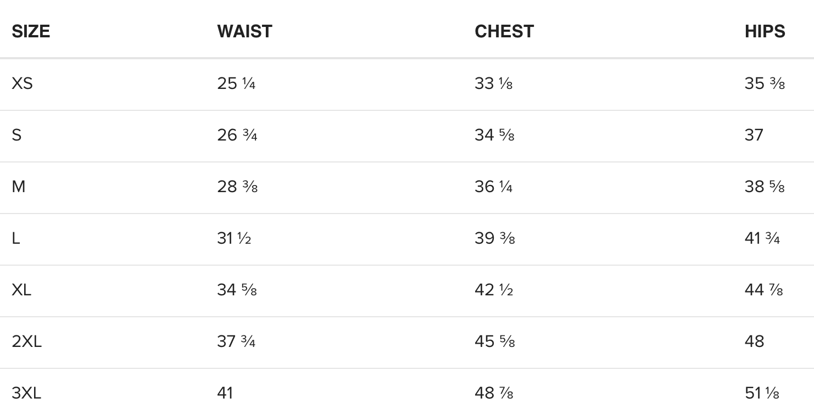Click the 2XL hips value 48
814x415 pixels.
tap(754, 341)
